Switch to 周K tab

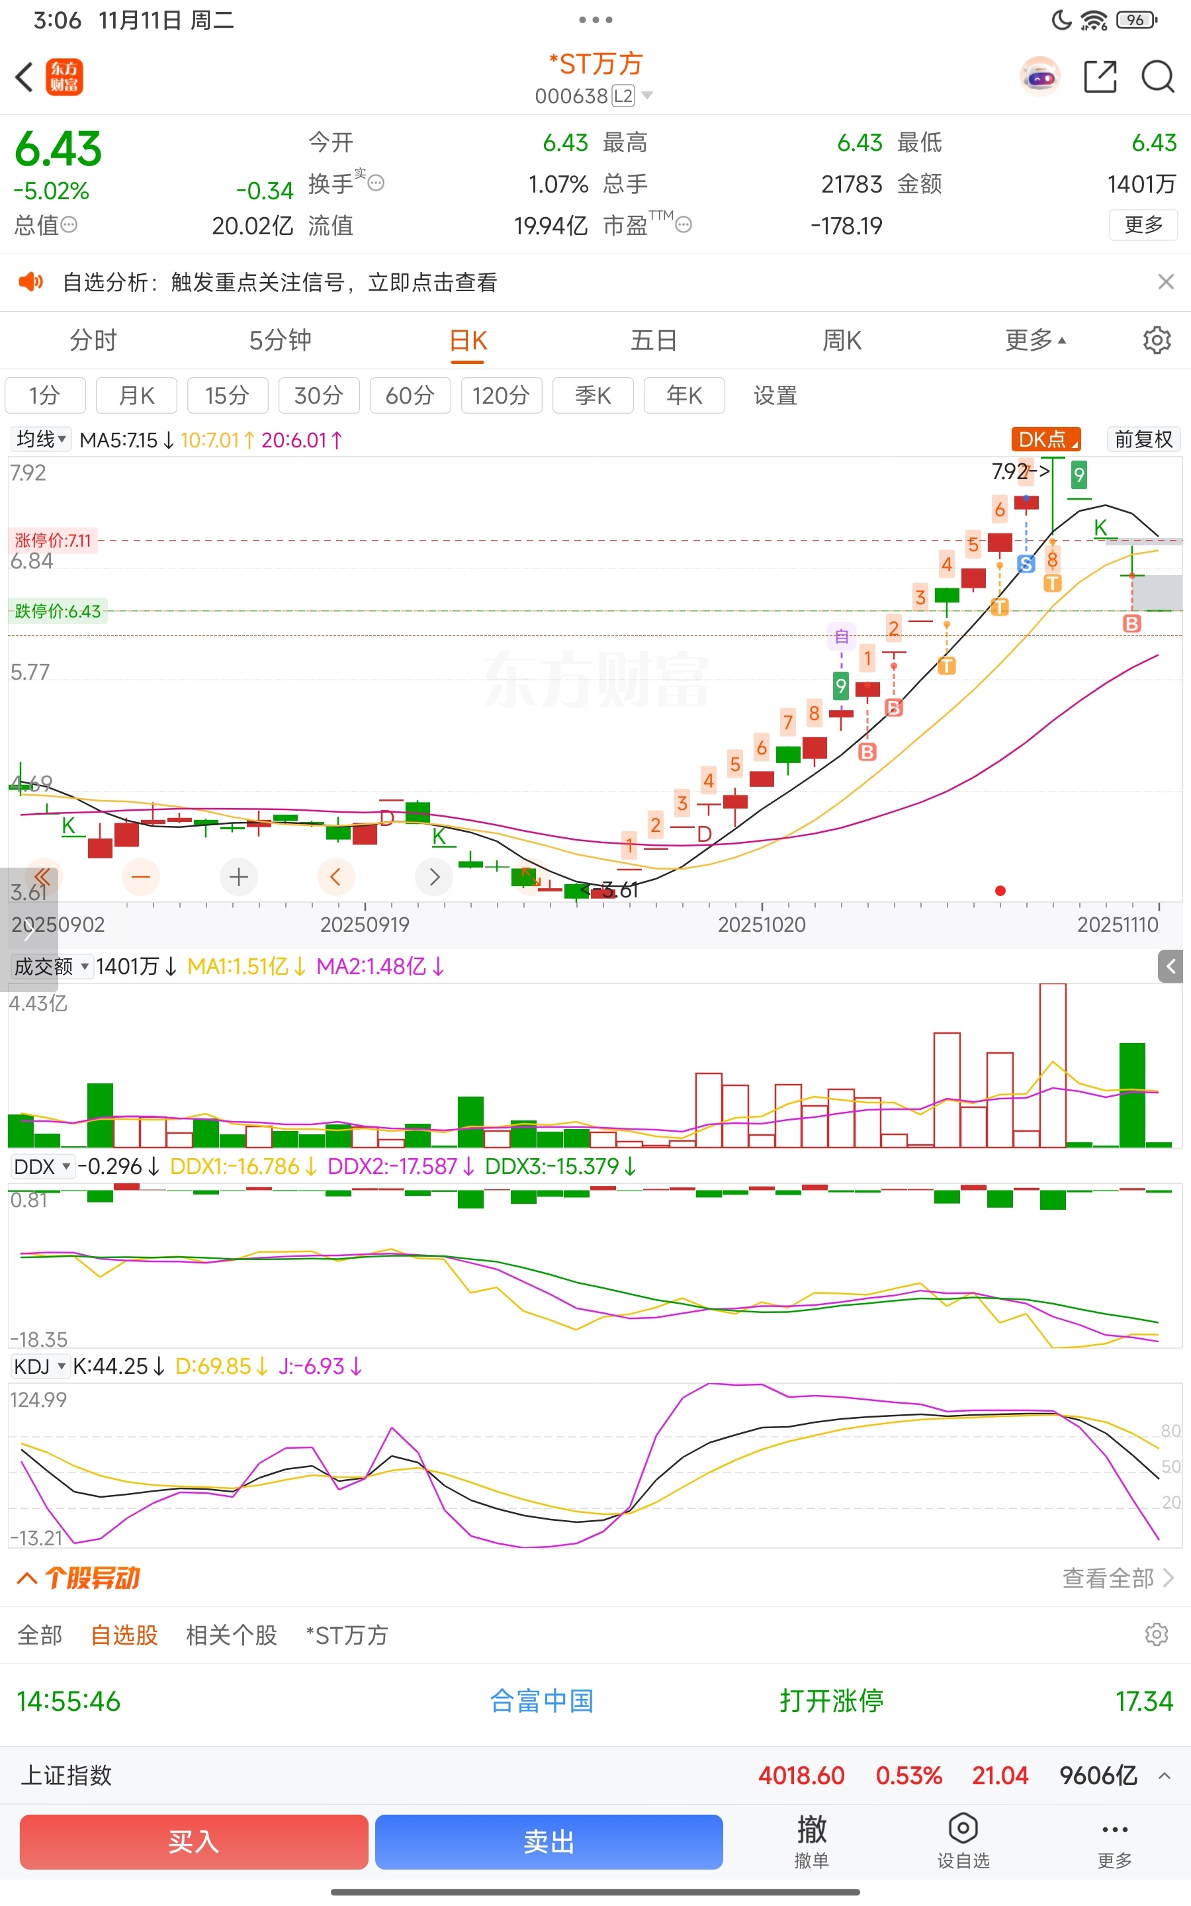point(841,340)
